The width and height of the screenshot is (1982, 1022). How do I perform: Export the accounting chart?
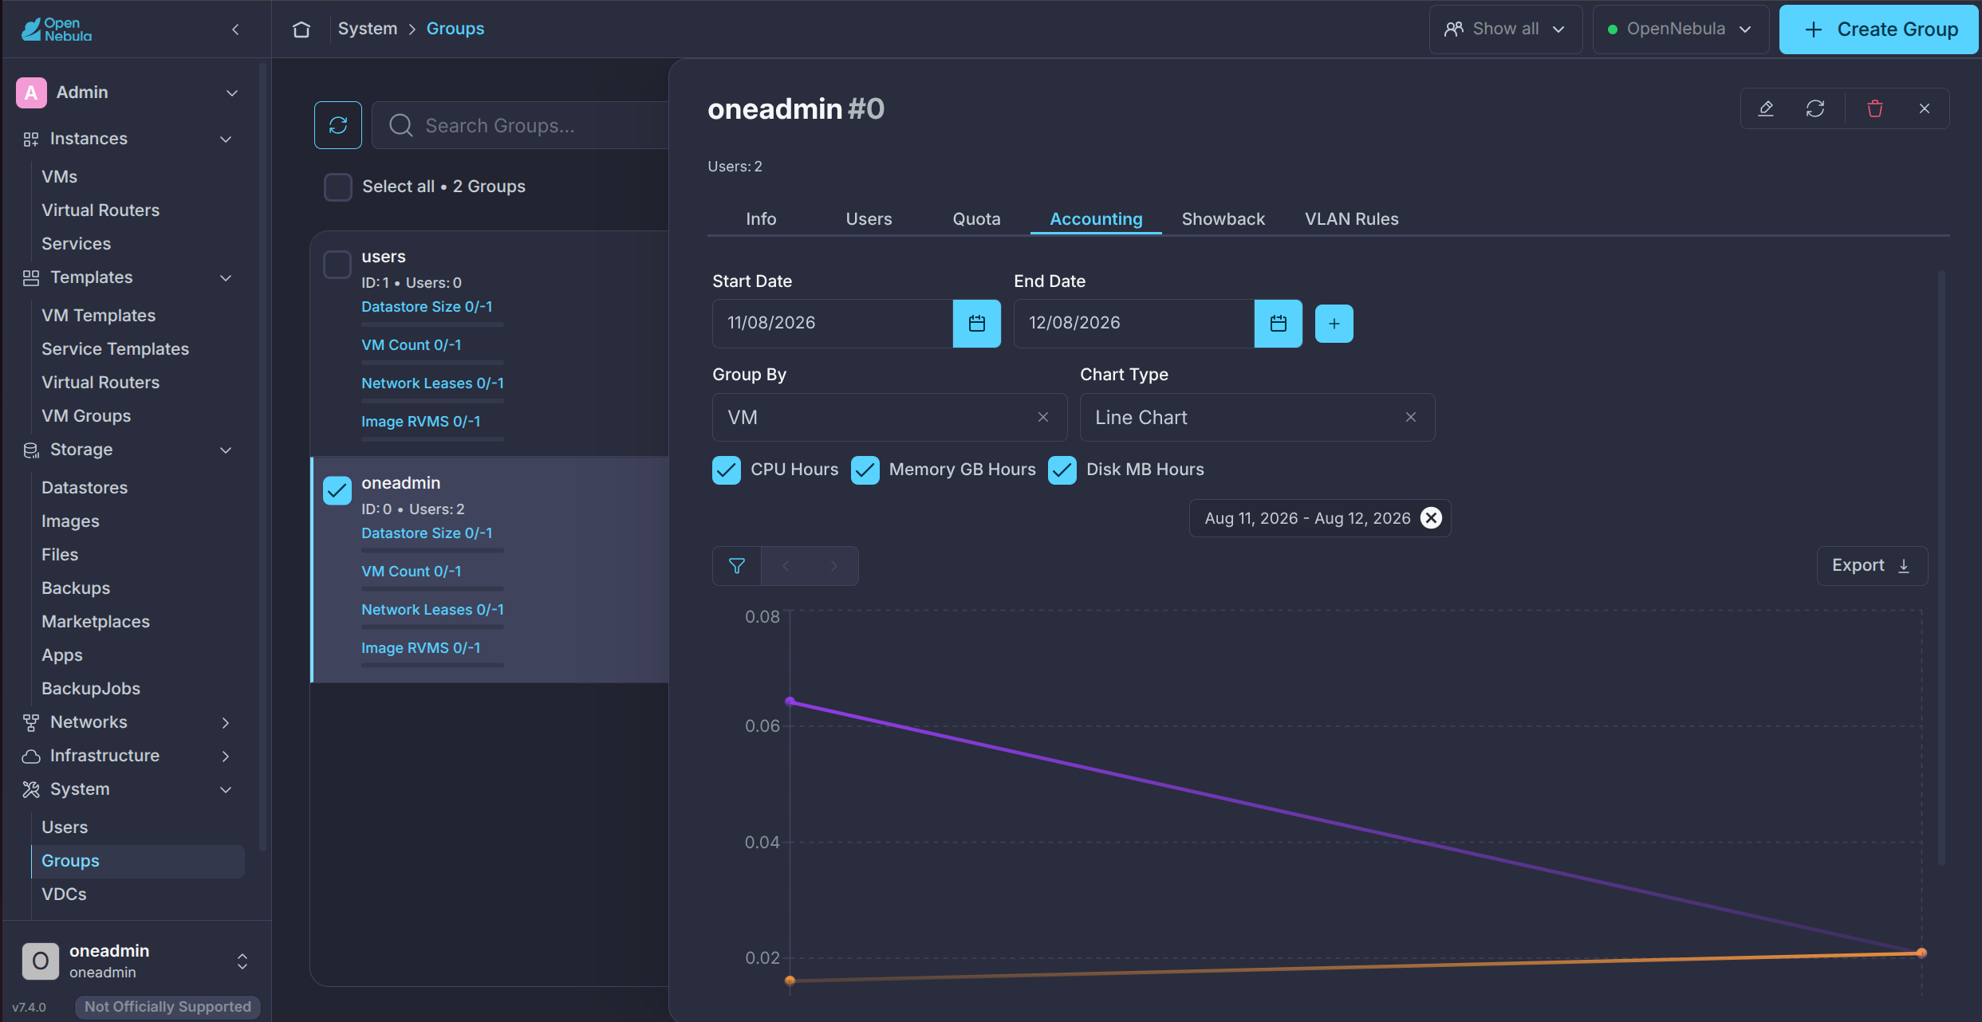coord(1872,566)
